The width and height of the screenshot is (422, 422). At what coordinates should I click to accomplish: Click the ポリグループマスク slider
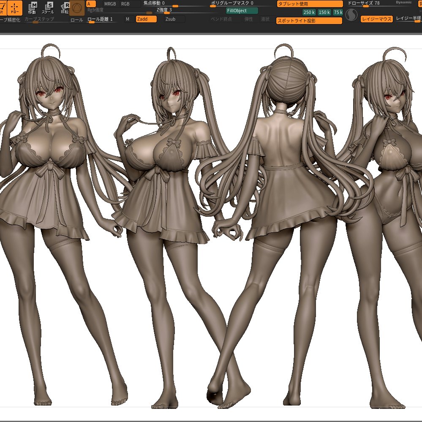click(242, 3)
